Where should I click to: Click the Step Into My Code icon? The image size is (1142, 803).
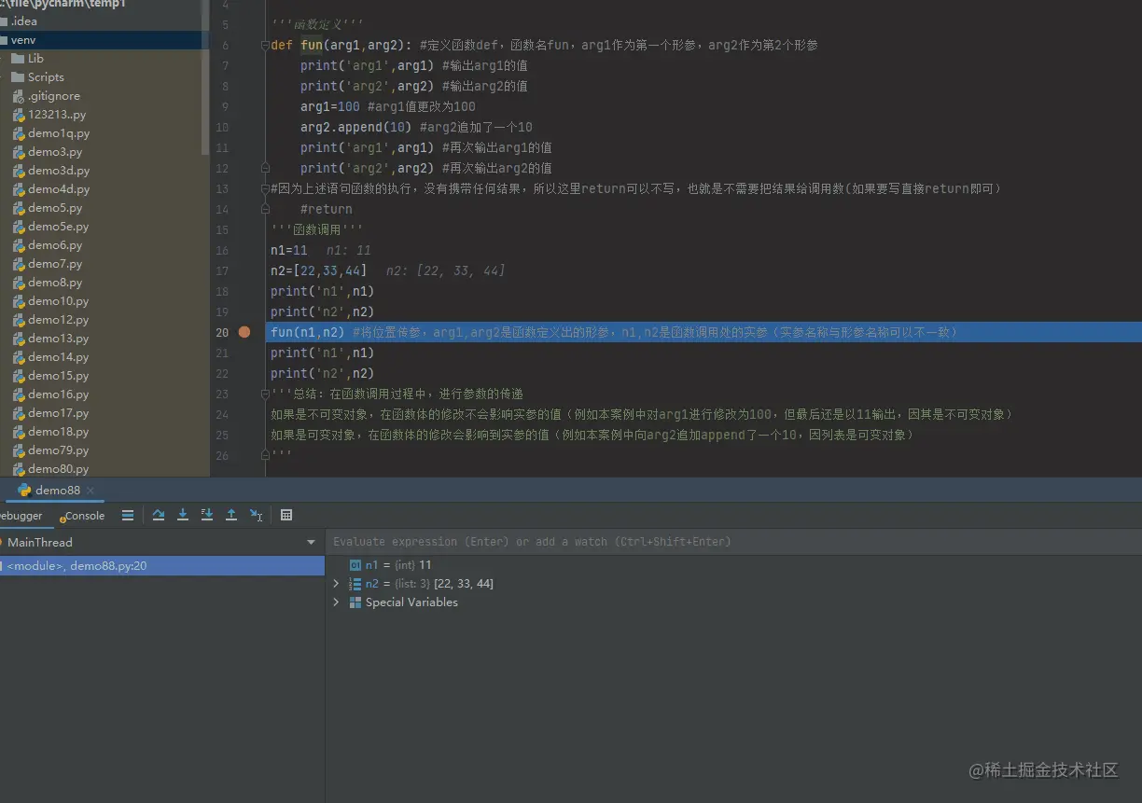coord(207,515)
